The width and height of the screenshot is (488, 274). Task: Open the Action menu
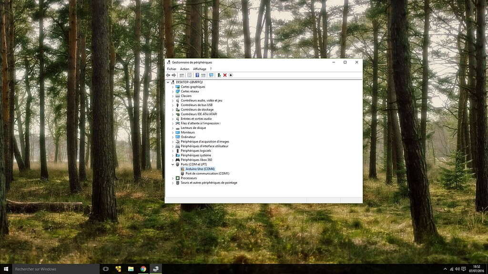184,68
